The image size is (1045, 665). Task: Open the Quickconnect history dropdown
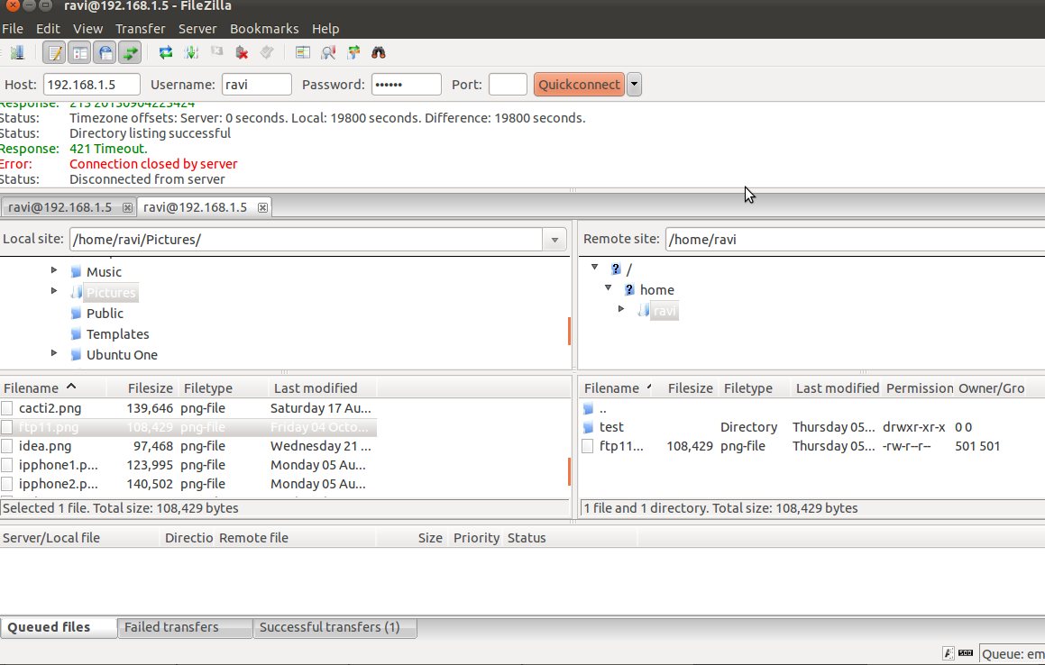tap(636, 84)
